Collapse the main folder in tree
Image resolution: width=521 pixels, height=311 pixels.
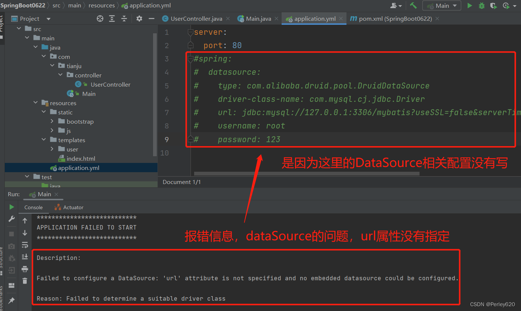pos(27,38)
